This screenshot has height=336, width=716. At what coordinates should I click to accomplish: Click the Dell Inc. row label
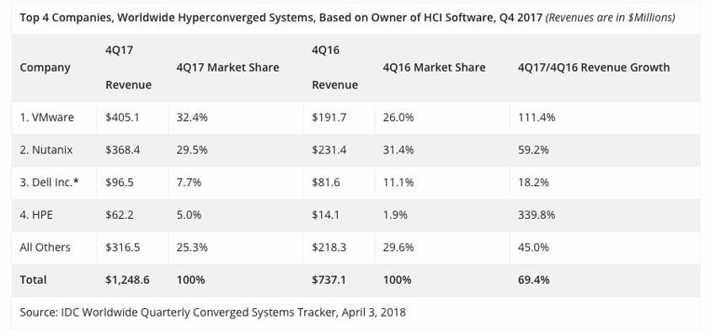click(50, 183)
